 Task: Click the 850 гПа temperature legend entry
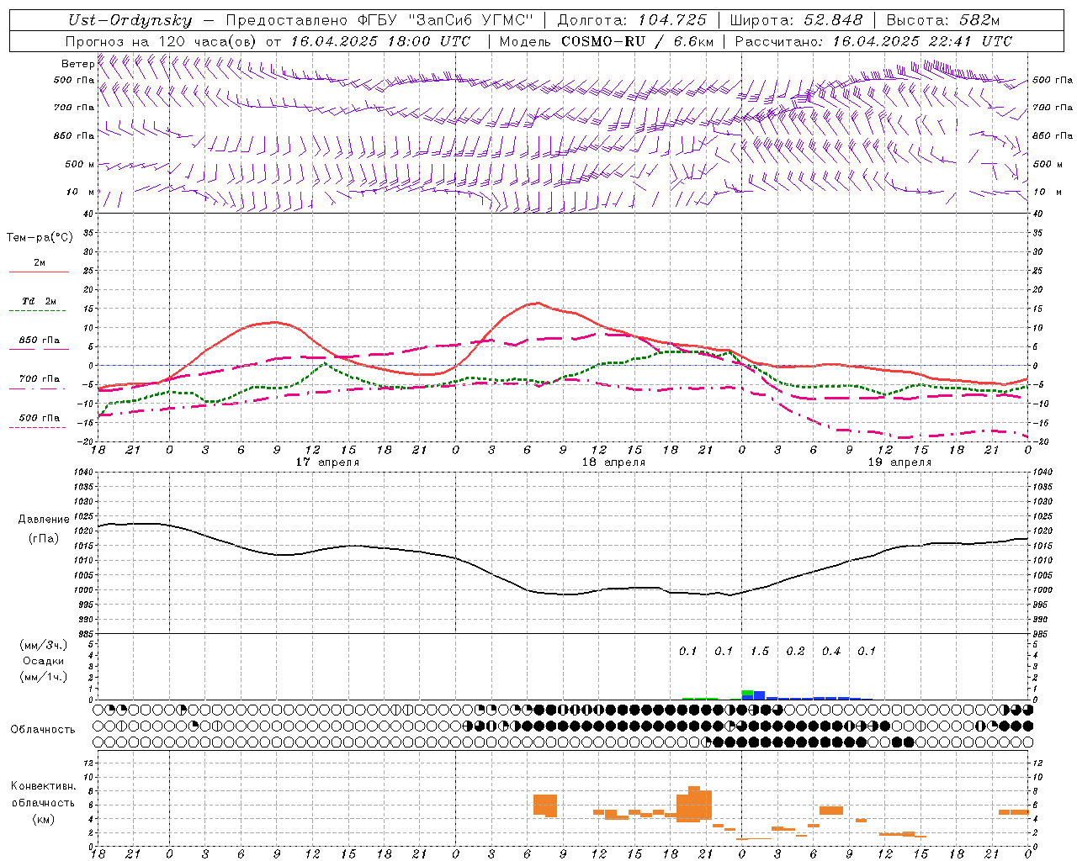pyautogui.click(x=39, y=341)
